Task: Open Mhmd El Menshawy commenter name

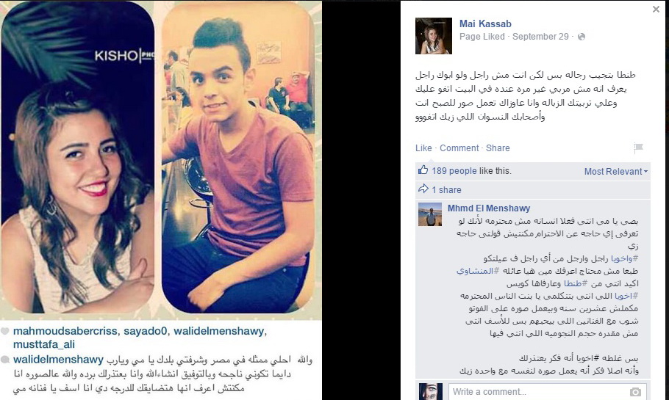Action: tap(489, 208)
